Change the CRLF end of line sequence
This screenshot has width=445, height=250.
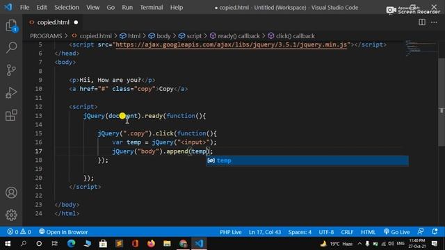(x=347, y=232)
